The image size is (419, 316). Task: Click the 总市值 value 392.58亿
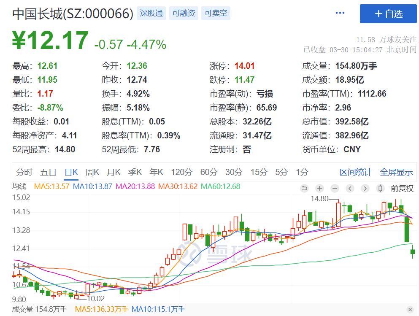click(352, 122)
